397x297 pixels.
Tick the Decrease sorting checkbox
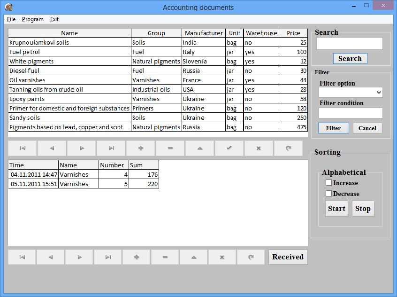point(329,194)
